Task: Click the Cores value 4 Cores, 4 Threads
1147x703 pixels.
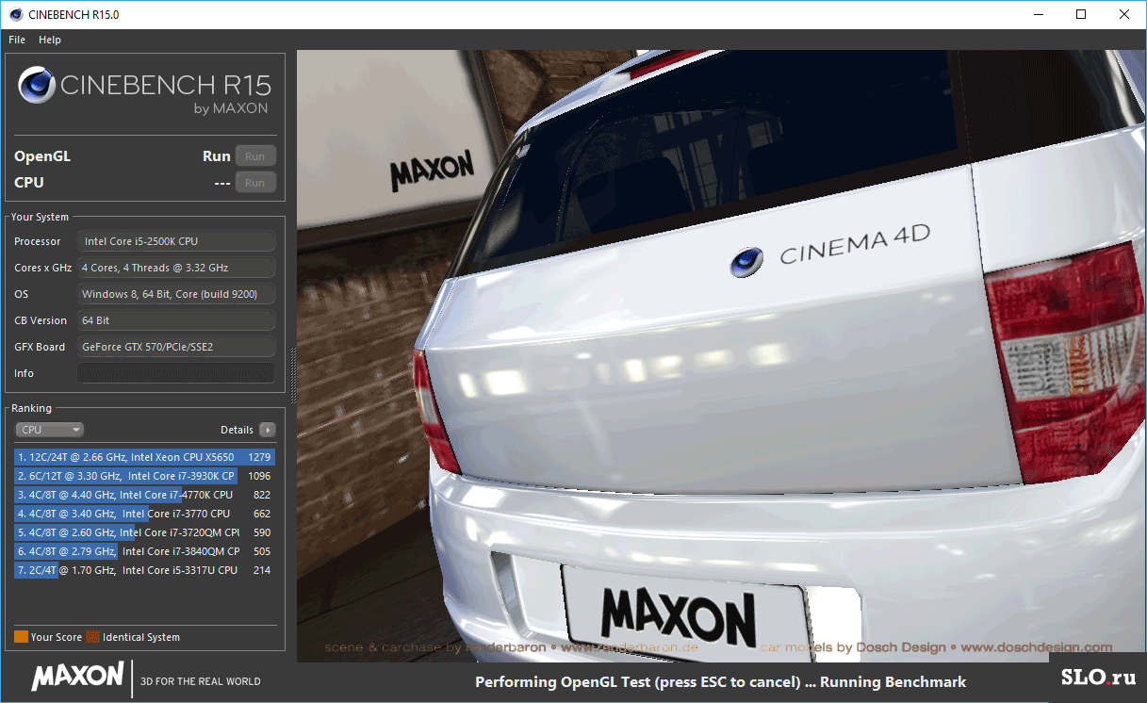Action: (x=176, y=268)
